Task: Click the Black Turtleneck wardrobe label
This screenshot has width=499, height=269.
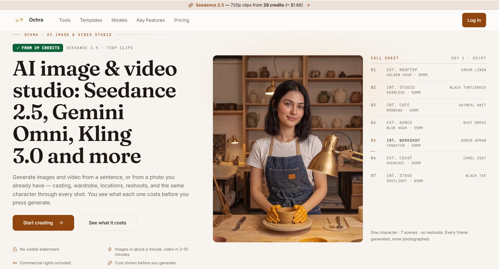Action: tap(468, 88)
